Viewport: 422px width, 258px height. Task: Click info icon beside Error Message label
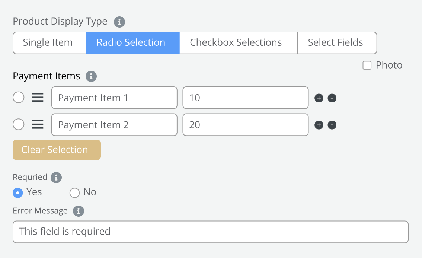[x=78, y=211]
